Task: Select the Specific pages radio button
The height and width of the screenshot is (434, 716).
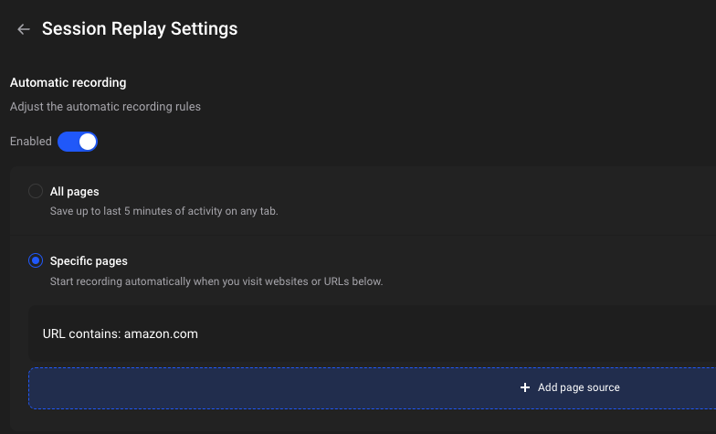Action: coord(36,260)
